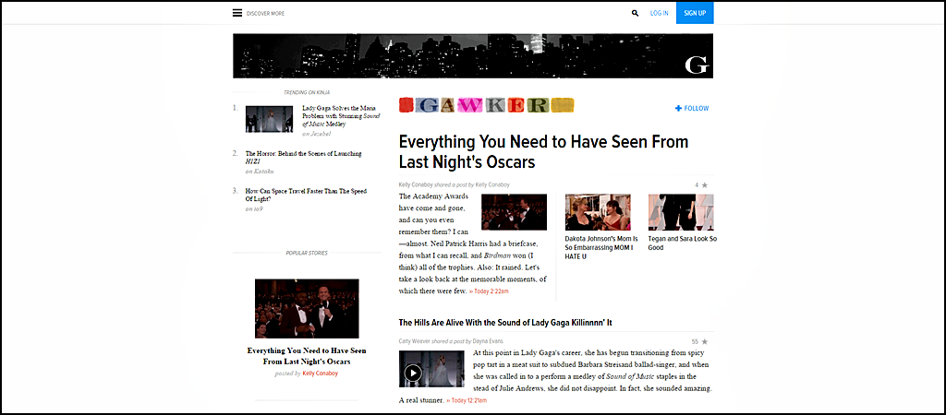Open The Hills Are Alive headline

(505, 323)
